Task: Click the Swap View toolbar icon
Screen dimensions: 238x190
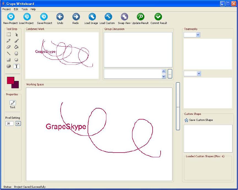Action: click(x=125, y=17)
